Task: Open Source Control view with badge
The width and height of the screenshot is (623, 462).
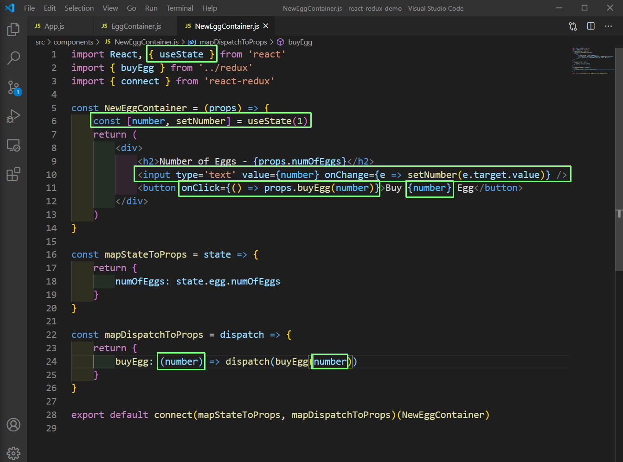Action: coord(13,87)
